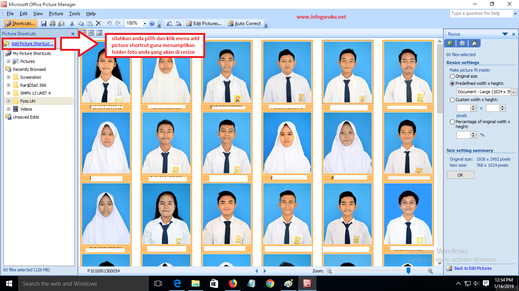The image size is (519, 291).
Task: Rotate pictures right icon
Action: (178, 23)
